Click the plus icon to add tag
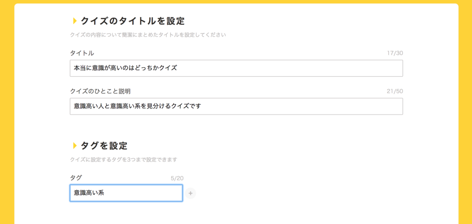This screenshot has width=472, height=224. click(190, 193)
